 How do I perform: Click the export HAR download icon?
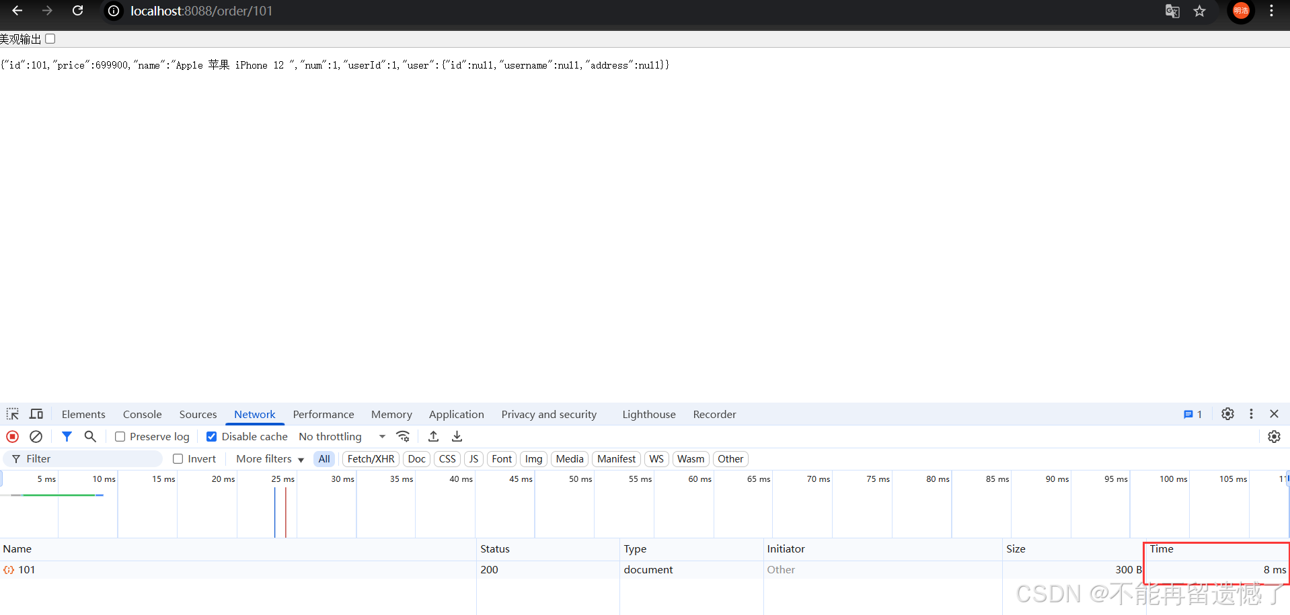coord(457,436)
